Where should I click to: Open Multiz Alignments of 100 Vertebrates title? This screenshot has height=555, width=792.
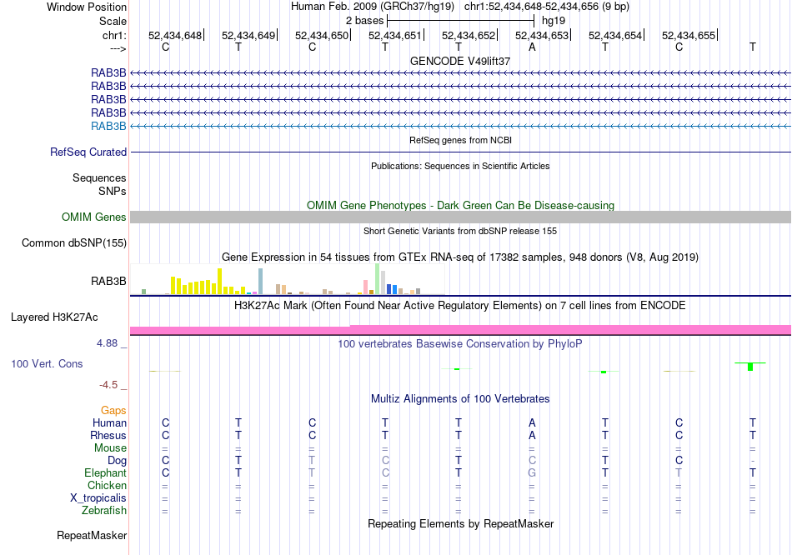[460, 399]
